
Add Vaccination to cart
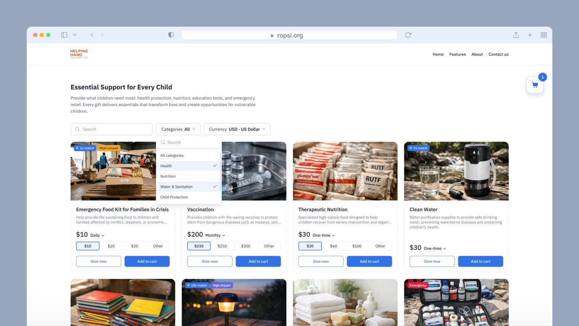[x=258, y=262]
